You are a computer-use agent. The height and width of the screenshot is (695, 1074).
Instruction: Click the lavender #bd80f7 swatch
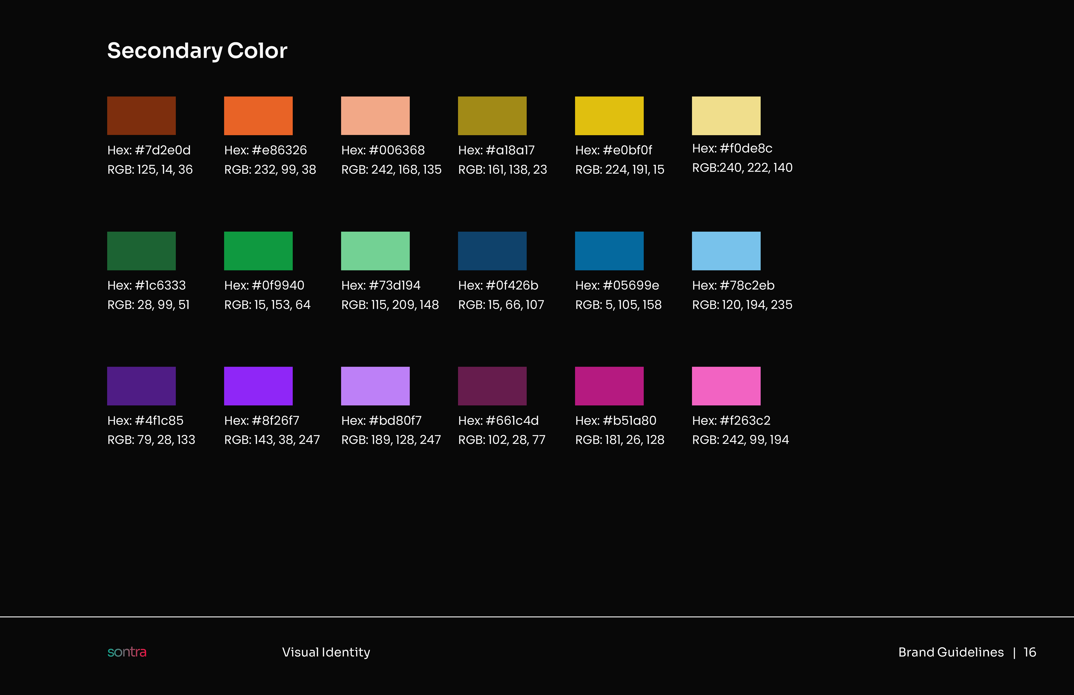(375, 386)
